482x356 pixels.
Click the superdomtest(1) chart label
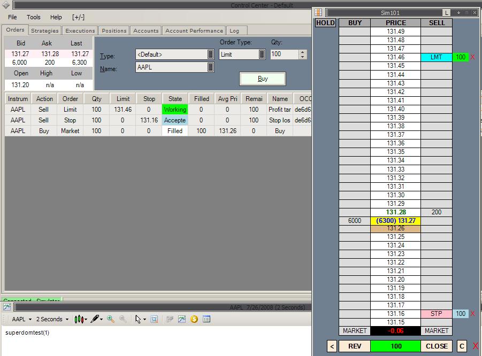[27, 332]
